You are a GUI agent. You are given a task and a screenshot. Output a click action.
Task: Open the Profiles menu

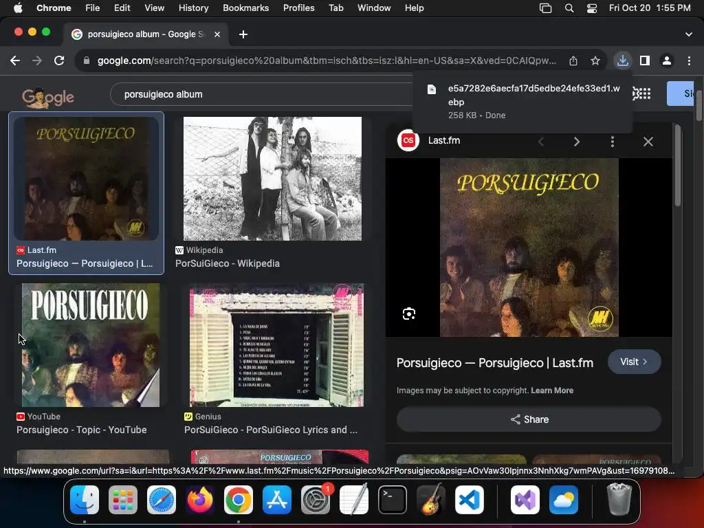pos(298,8)
